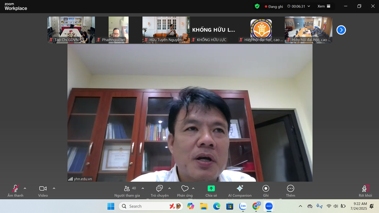Image resolution: width=379 pixels, height=213 pixels.
Task: Open the Xem view layout menu
Action: 324,6
